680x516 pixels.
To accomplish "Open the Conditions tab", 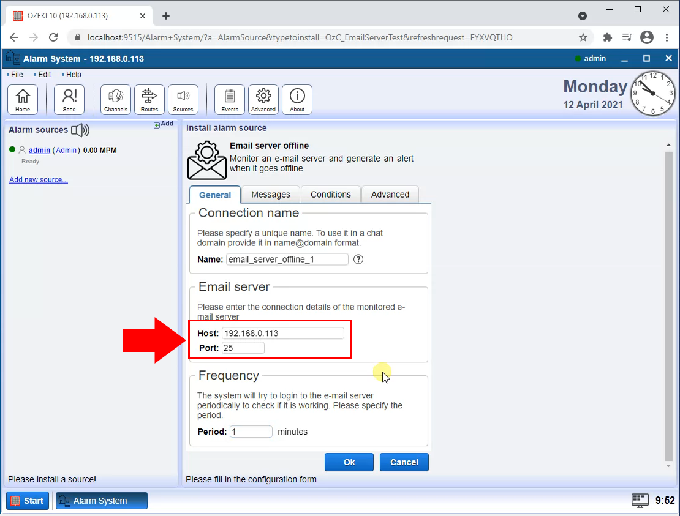I will coord(330,194).
